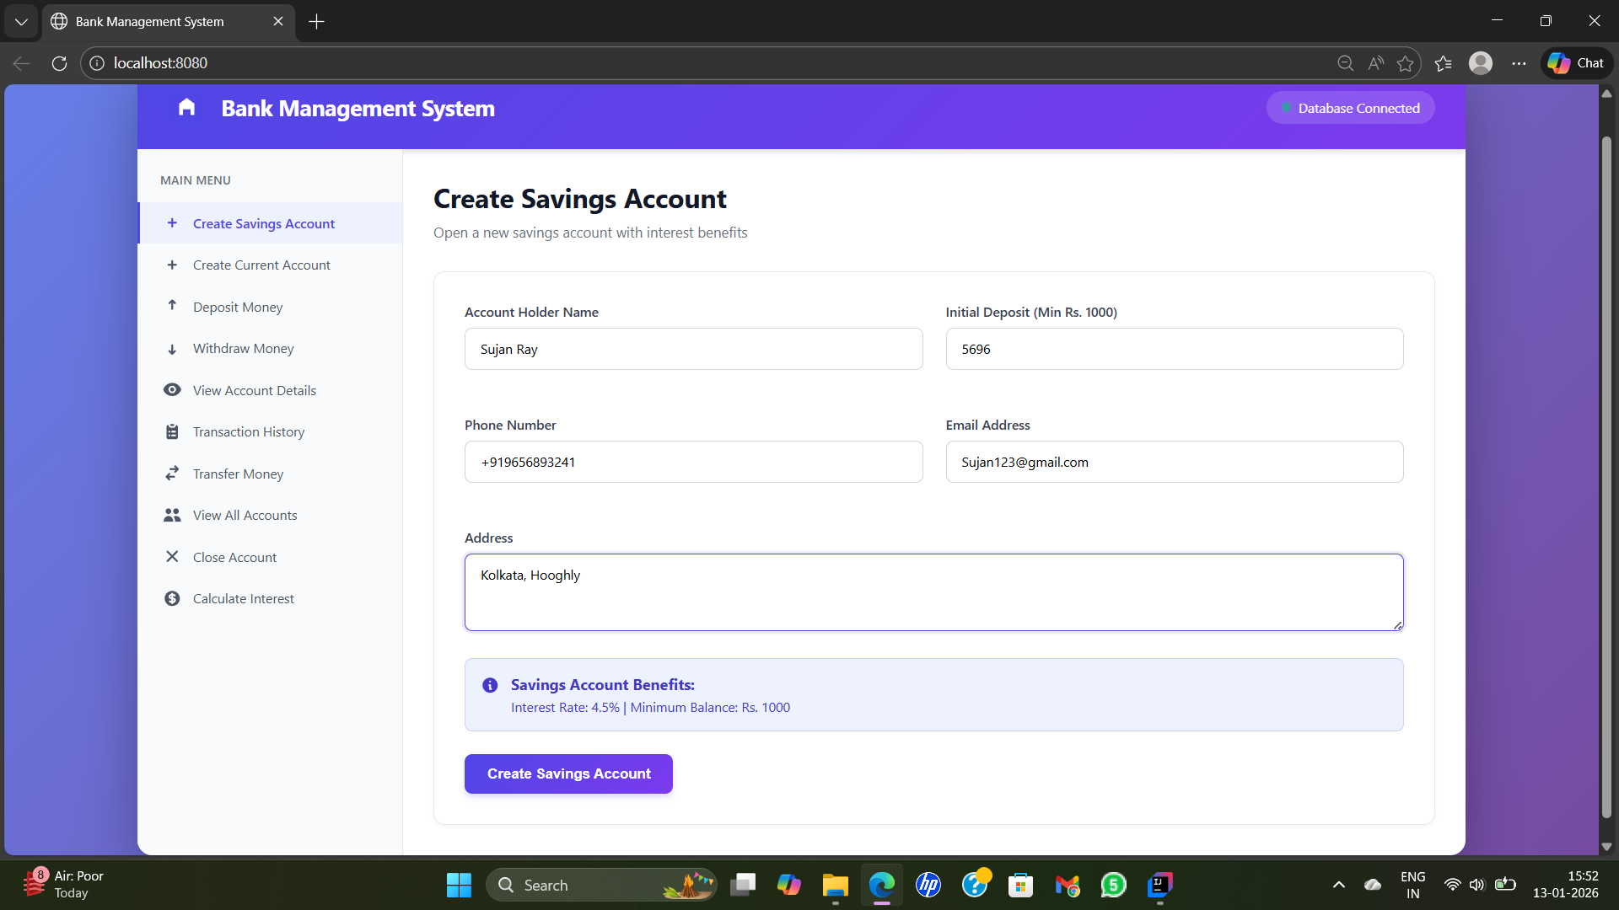Viewport: 1619px width, 910px height.
Task: Click the page vertical scrollbar
Action: coord(1606,472)
